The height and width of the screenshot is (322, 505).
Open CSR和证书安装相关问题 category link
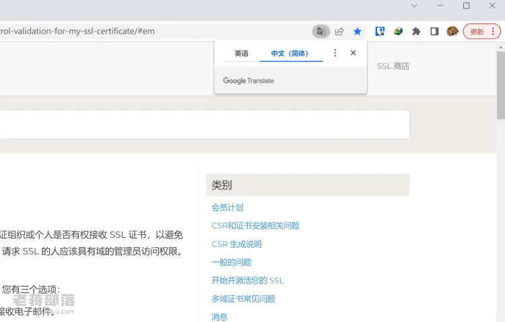tap(255, 226)
